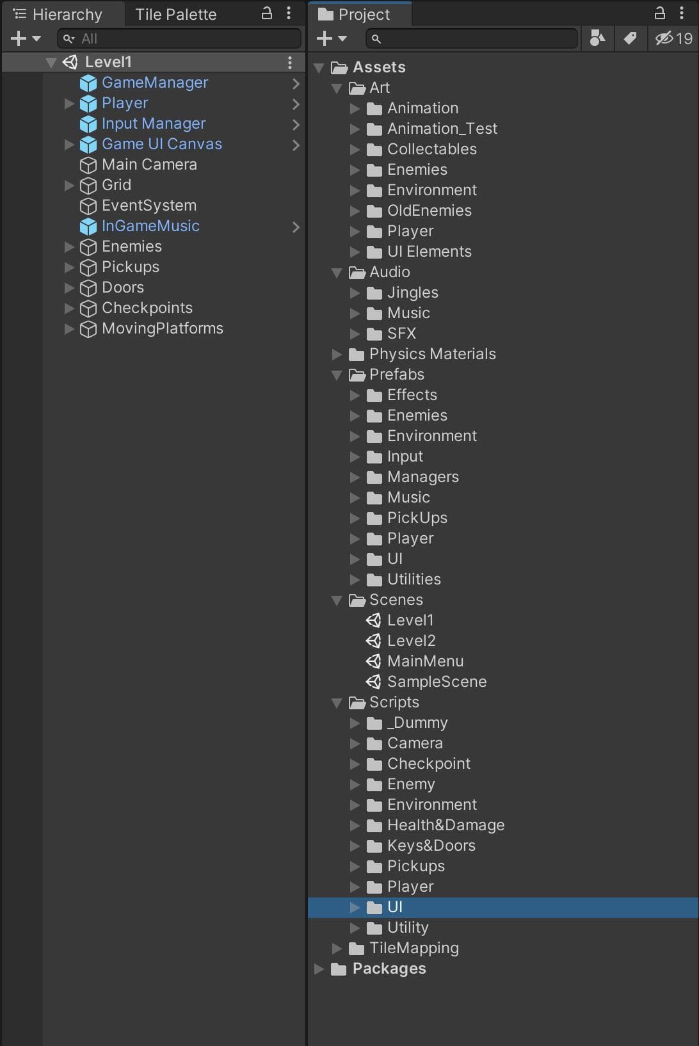Click the Level2 scene asset icon
This screenshot has height=1046, width=699.
(x=373, y=641)
